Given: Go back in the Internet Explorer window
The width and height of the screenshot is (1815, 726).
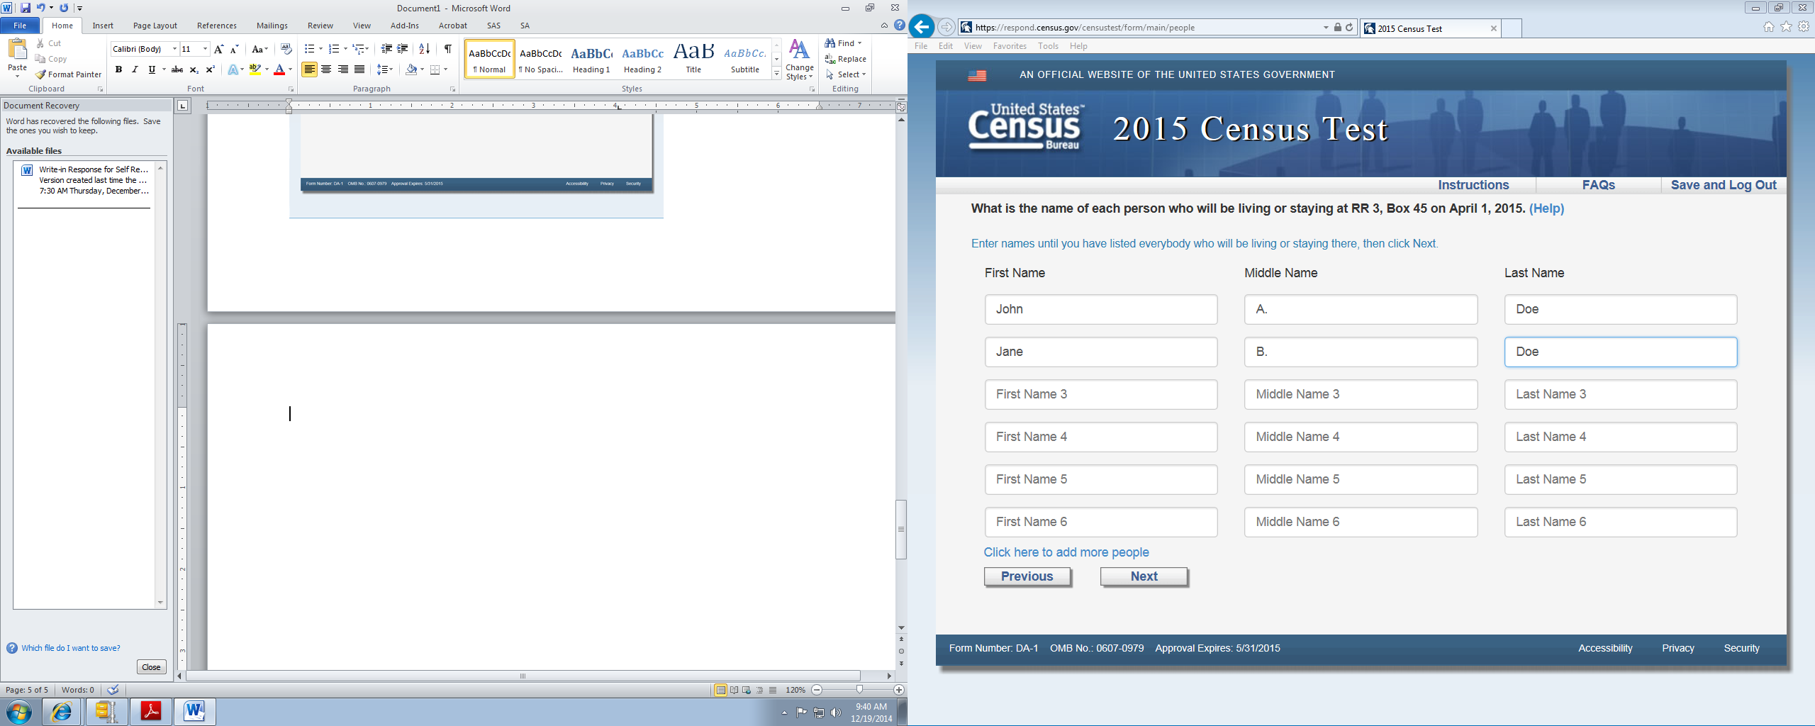Looking at the screenshot, I should pyautogui.click(x=921, y=28).
